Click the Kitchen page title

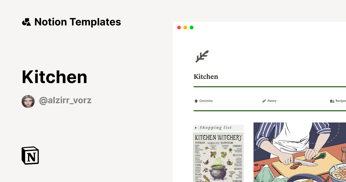click(x=206, y=76)
